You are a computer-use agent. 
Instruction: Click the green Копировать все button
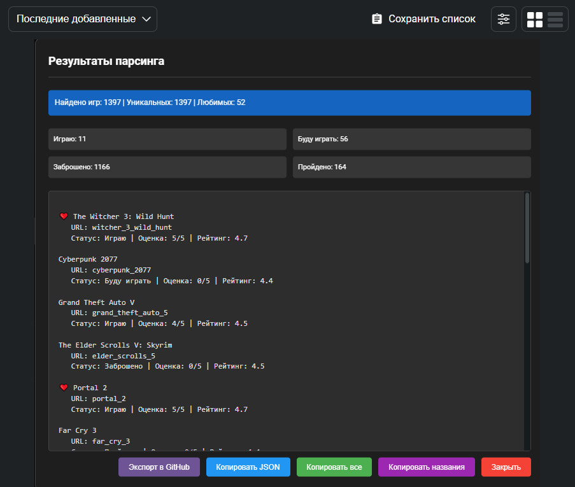(x=334, y=467)
